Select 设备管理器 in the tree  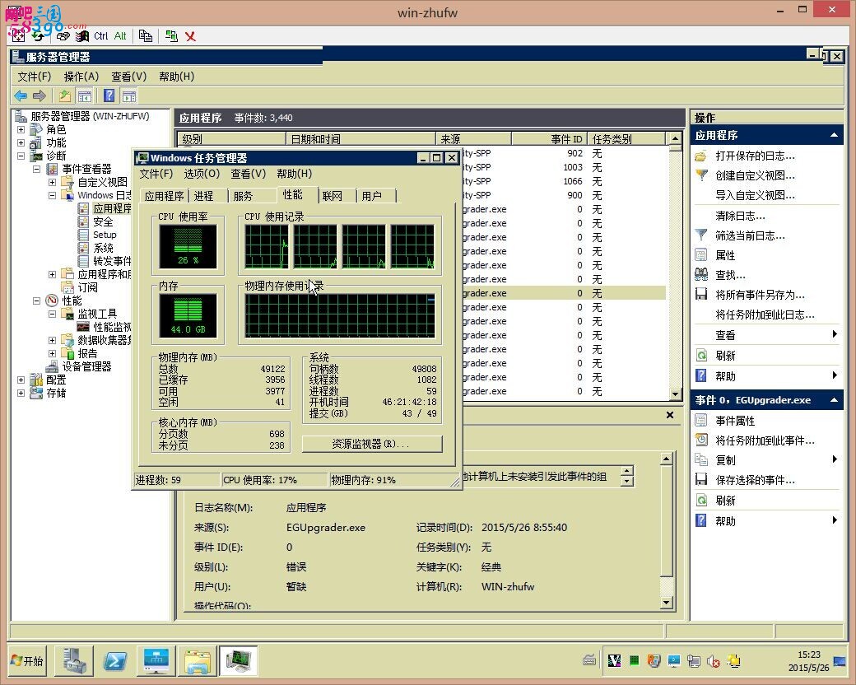[x=86, y=366]
